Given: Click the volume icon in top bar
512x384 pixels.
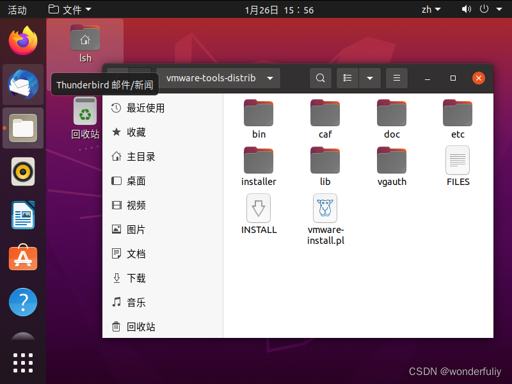Looking at the screenshot, I should point(467,9).
